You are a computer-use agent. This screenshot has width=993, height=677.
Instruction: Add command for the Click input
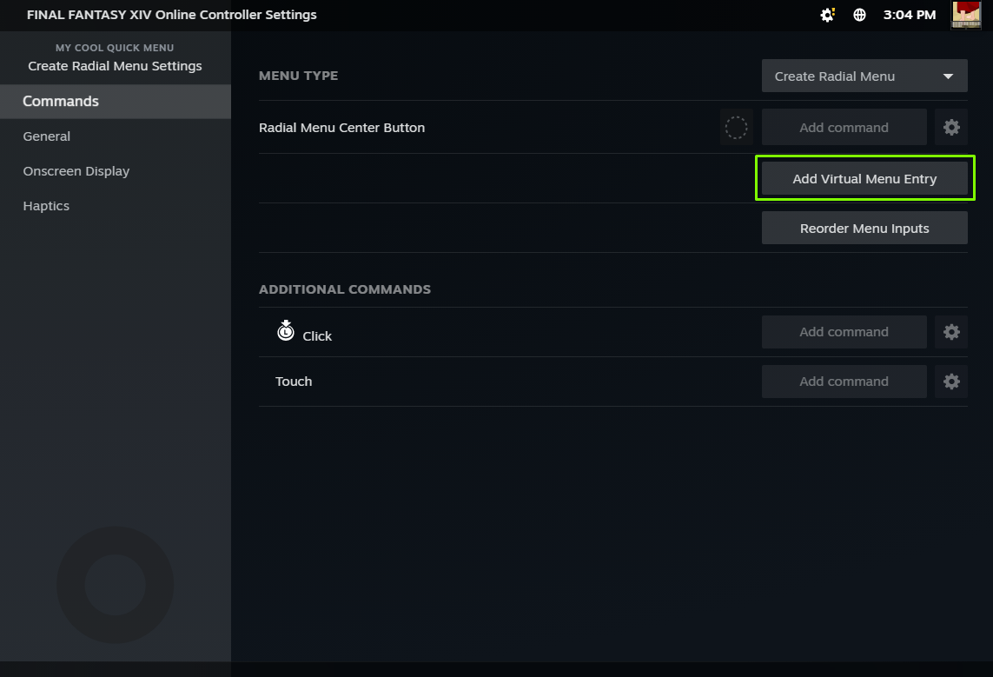[x=844, y=332]
